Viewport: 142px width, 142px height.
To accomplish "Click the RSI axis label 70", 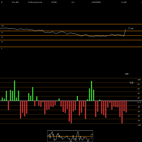I will (2, 33).
